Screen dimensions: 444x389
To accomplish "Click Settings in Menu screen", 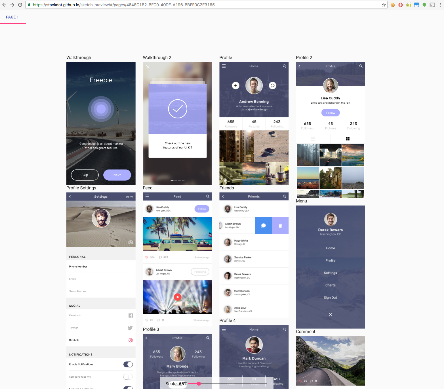I will tap(331, 273).
